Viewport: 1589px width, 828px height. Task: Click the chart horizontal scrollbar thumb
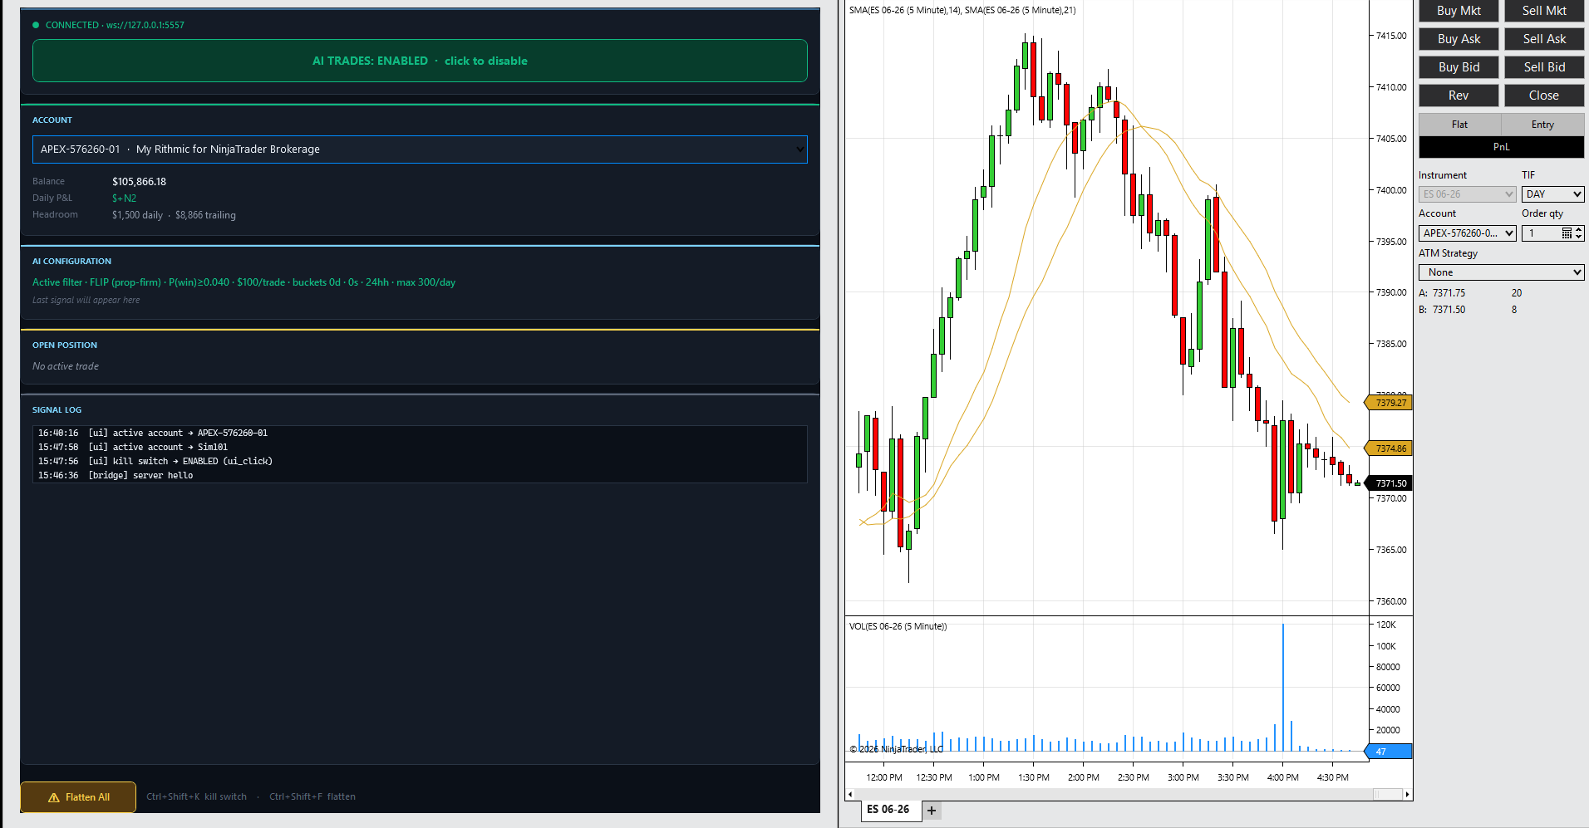click(x=1387, y=795)
